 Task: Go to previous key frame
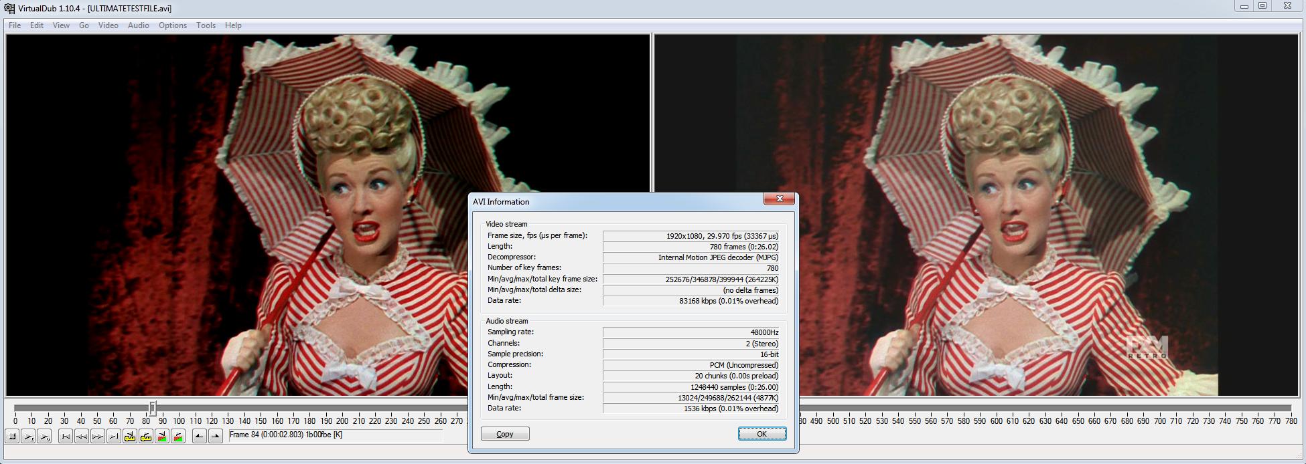click(x=130, y=436)
